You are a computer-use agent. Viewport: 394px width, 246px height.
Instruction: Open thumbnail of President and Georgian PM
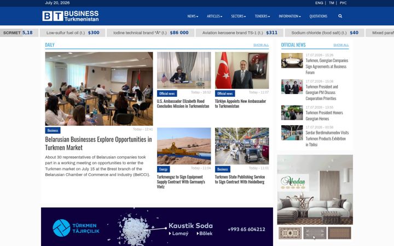(x=292, y=86)
